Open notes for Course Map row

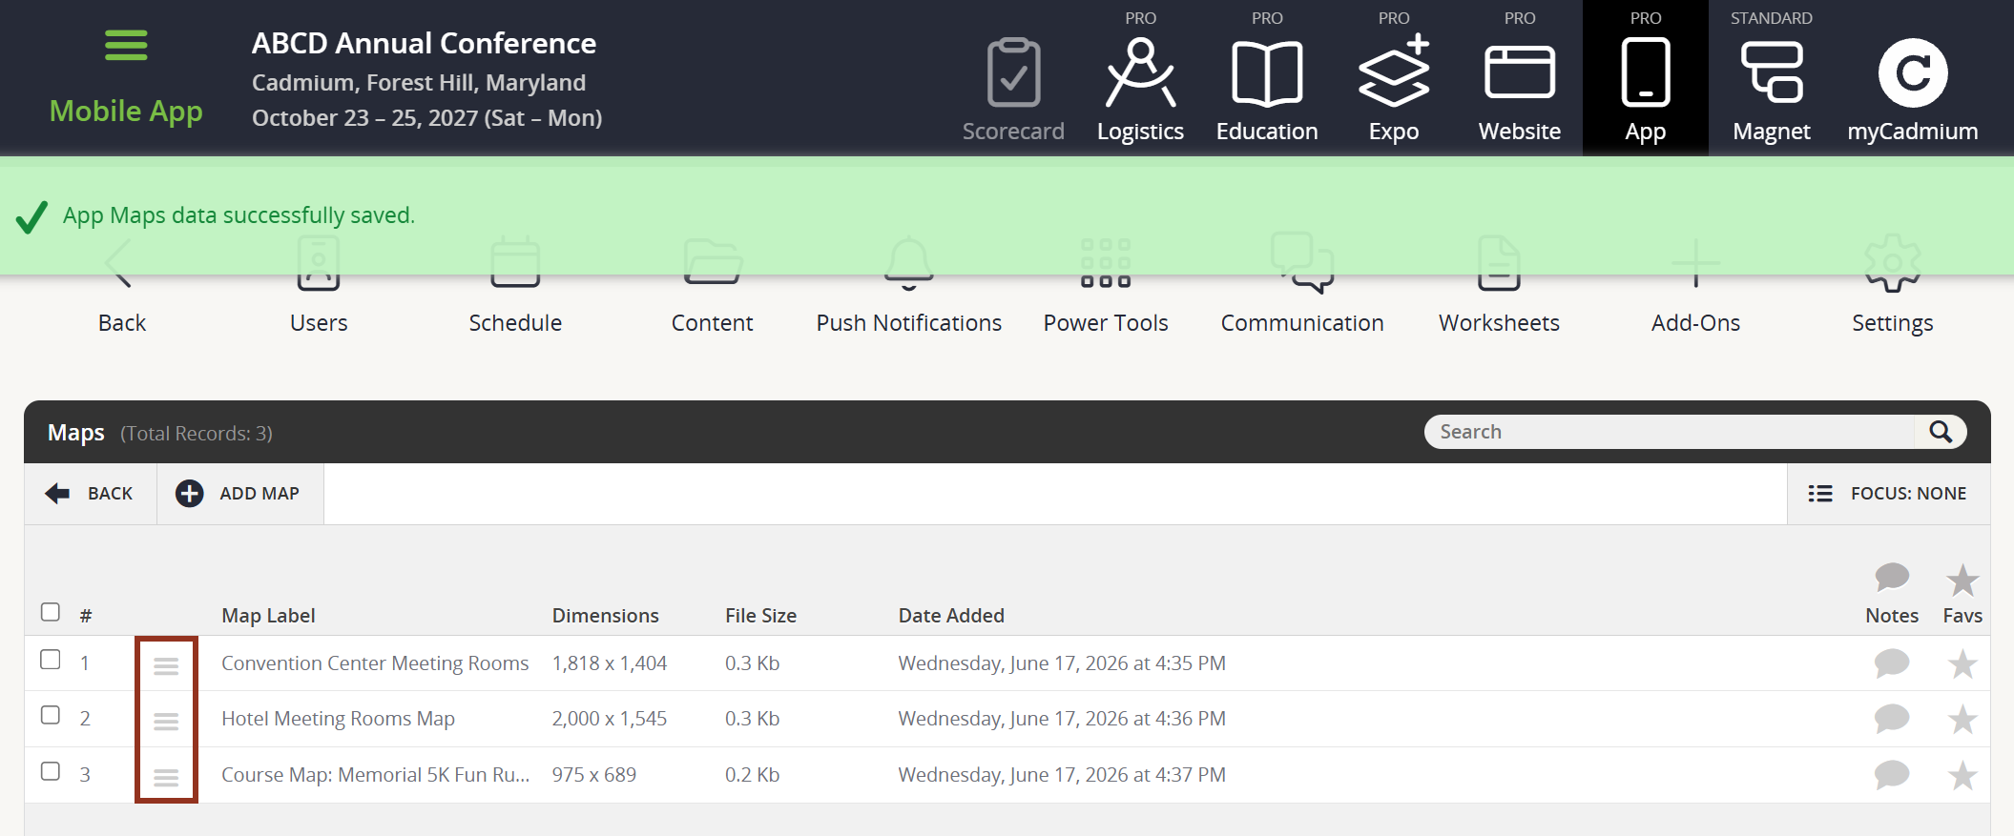[x=1892, y=775]
